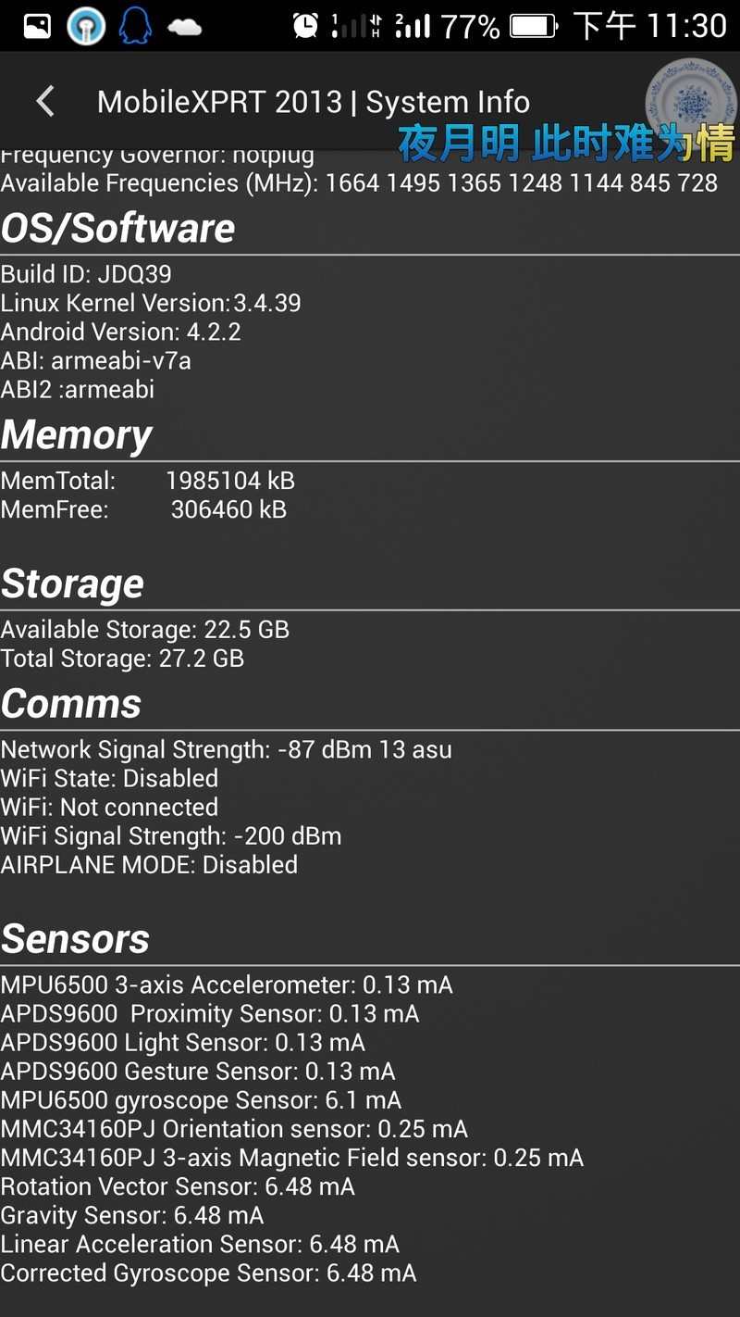Screen dimensions: 740x1317
Task: Select the MobileXPRT 2013 System Info title
Action: click(314, 101)
